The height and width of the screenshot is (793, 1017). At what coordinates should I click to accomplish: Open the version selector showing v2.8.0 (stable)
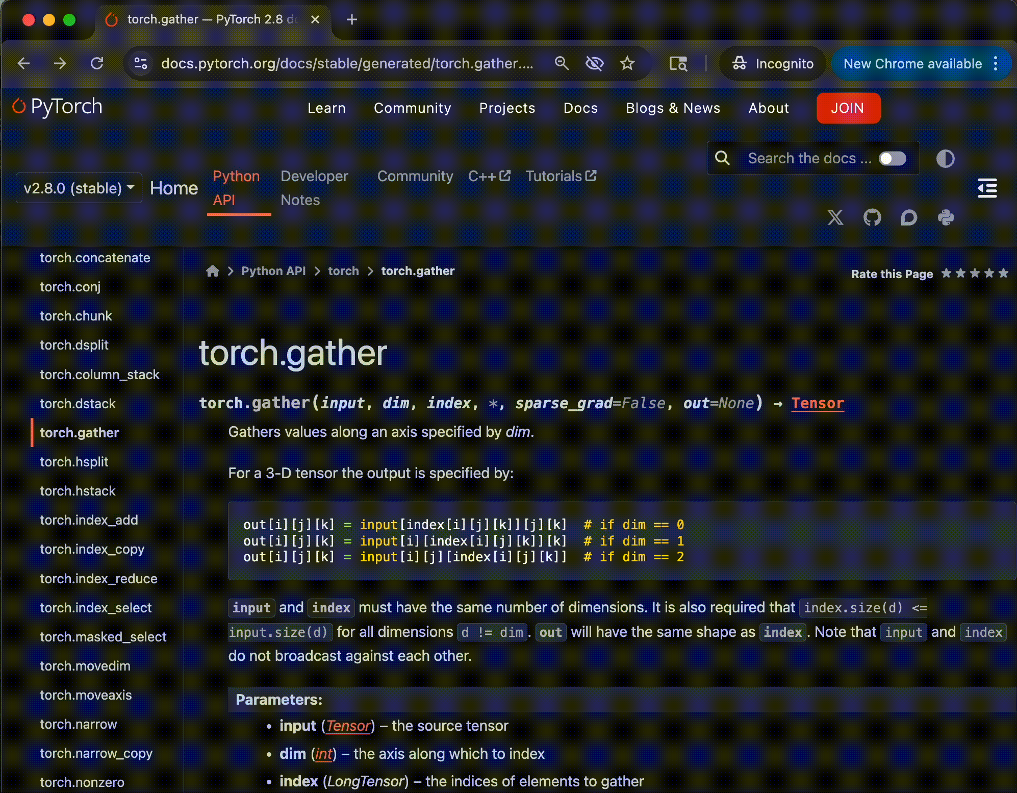pyautogui.click(x=79, y=188)
